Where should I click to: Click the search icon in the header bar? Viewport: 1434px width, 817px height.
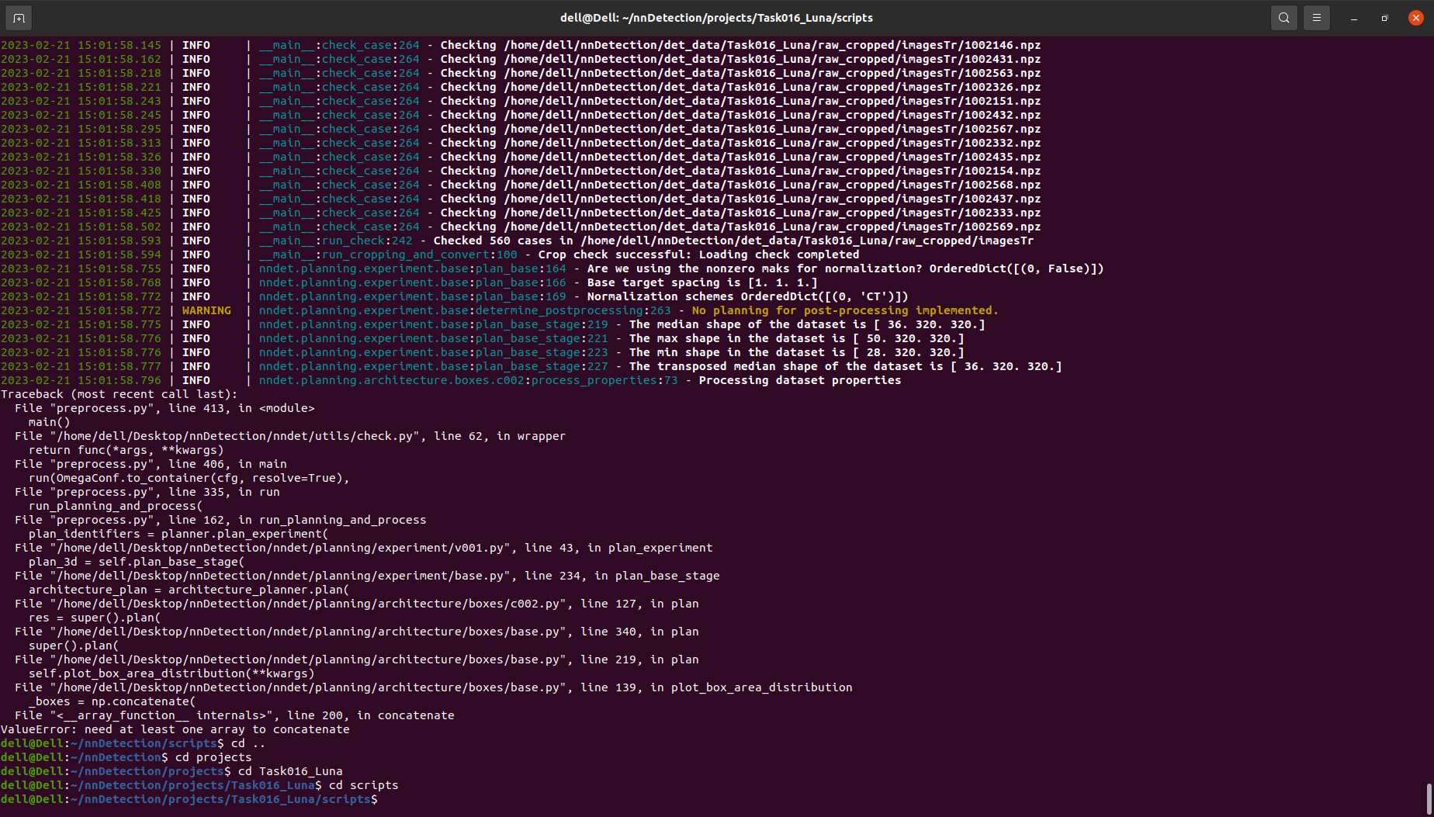(x=1283, y=17)
